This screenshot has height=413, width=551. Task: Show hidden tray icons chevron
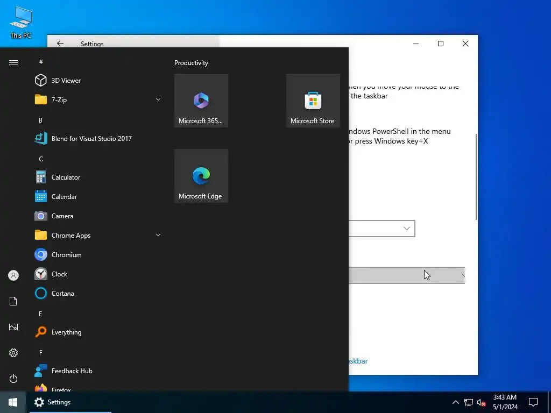point(455,402)
